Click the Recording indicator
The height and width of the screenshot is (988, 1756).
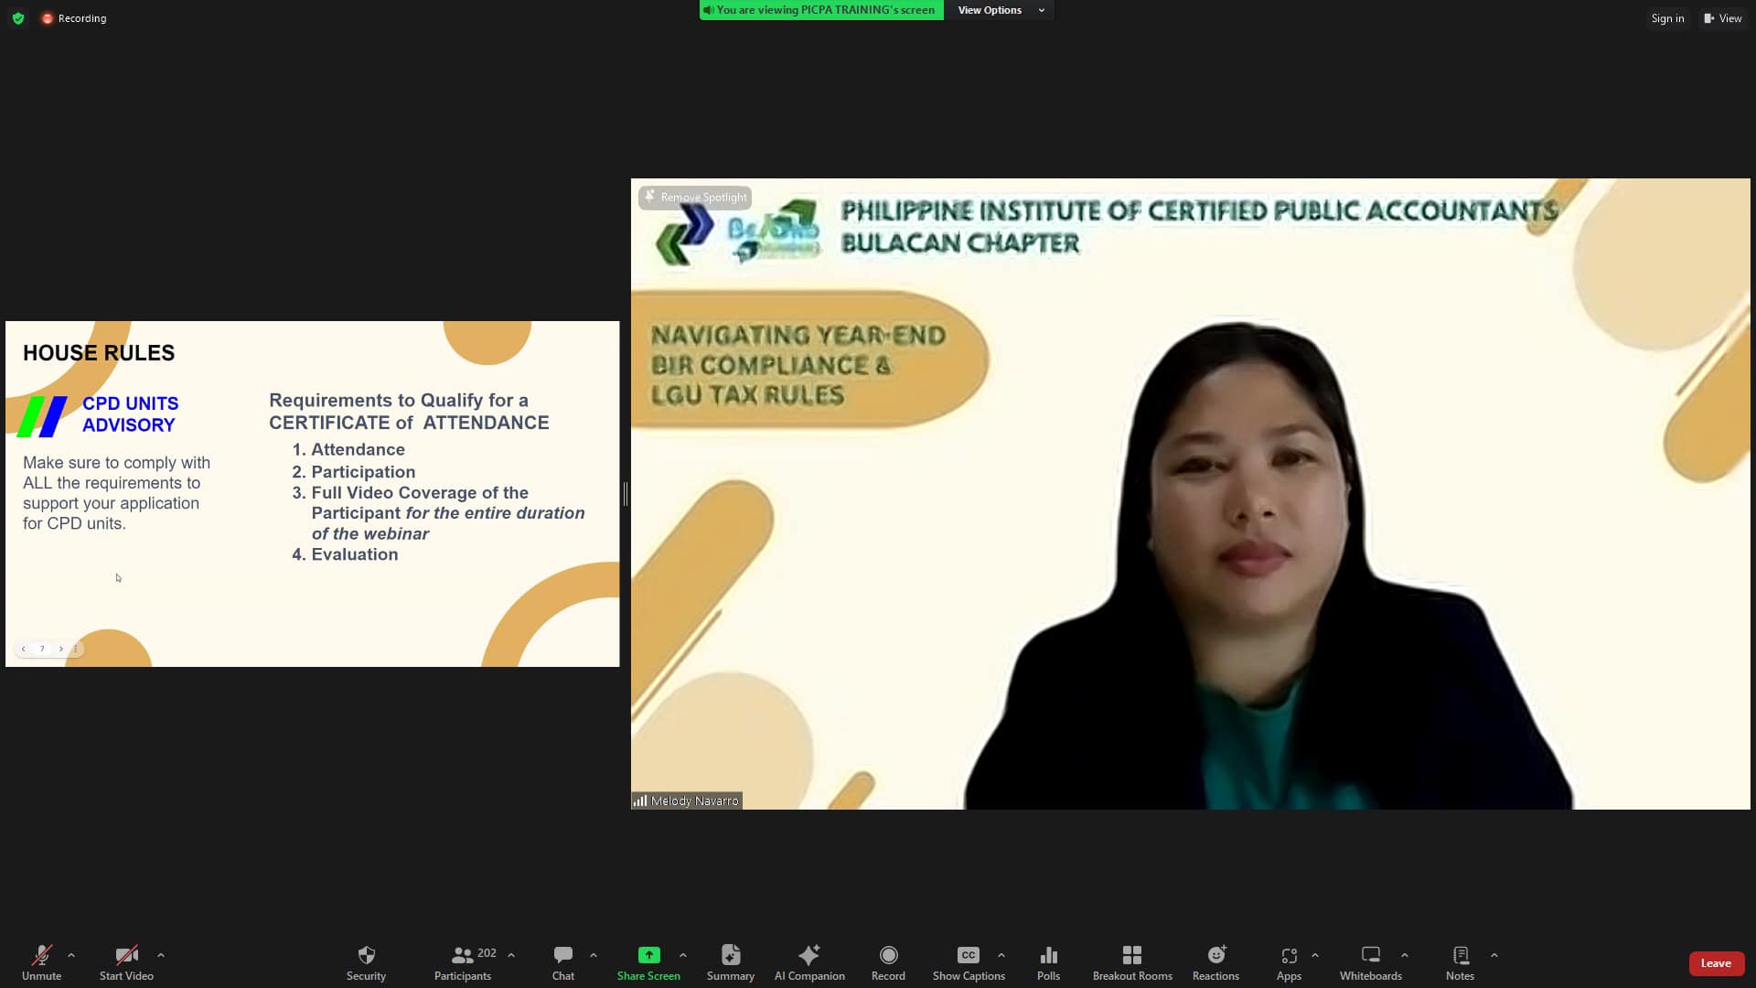[x=74, y=18]
